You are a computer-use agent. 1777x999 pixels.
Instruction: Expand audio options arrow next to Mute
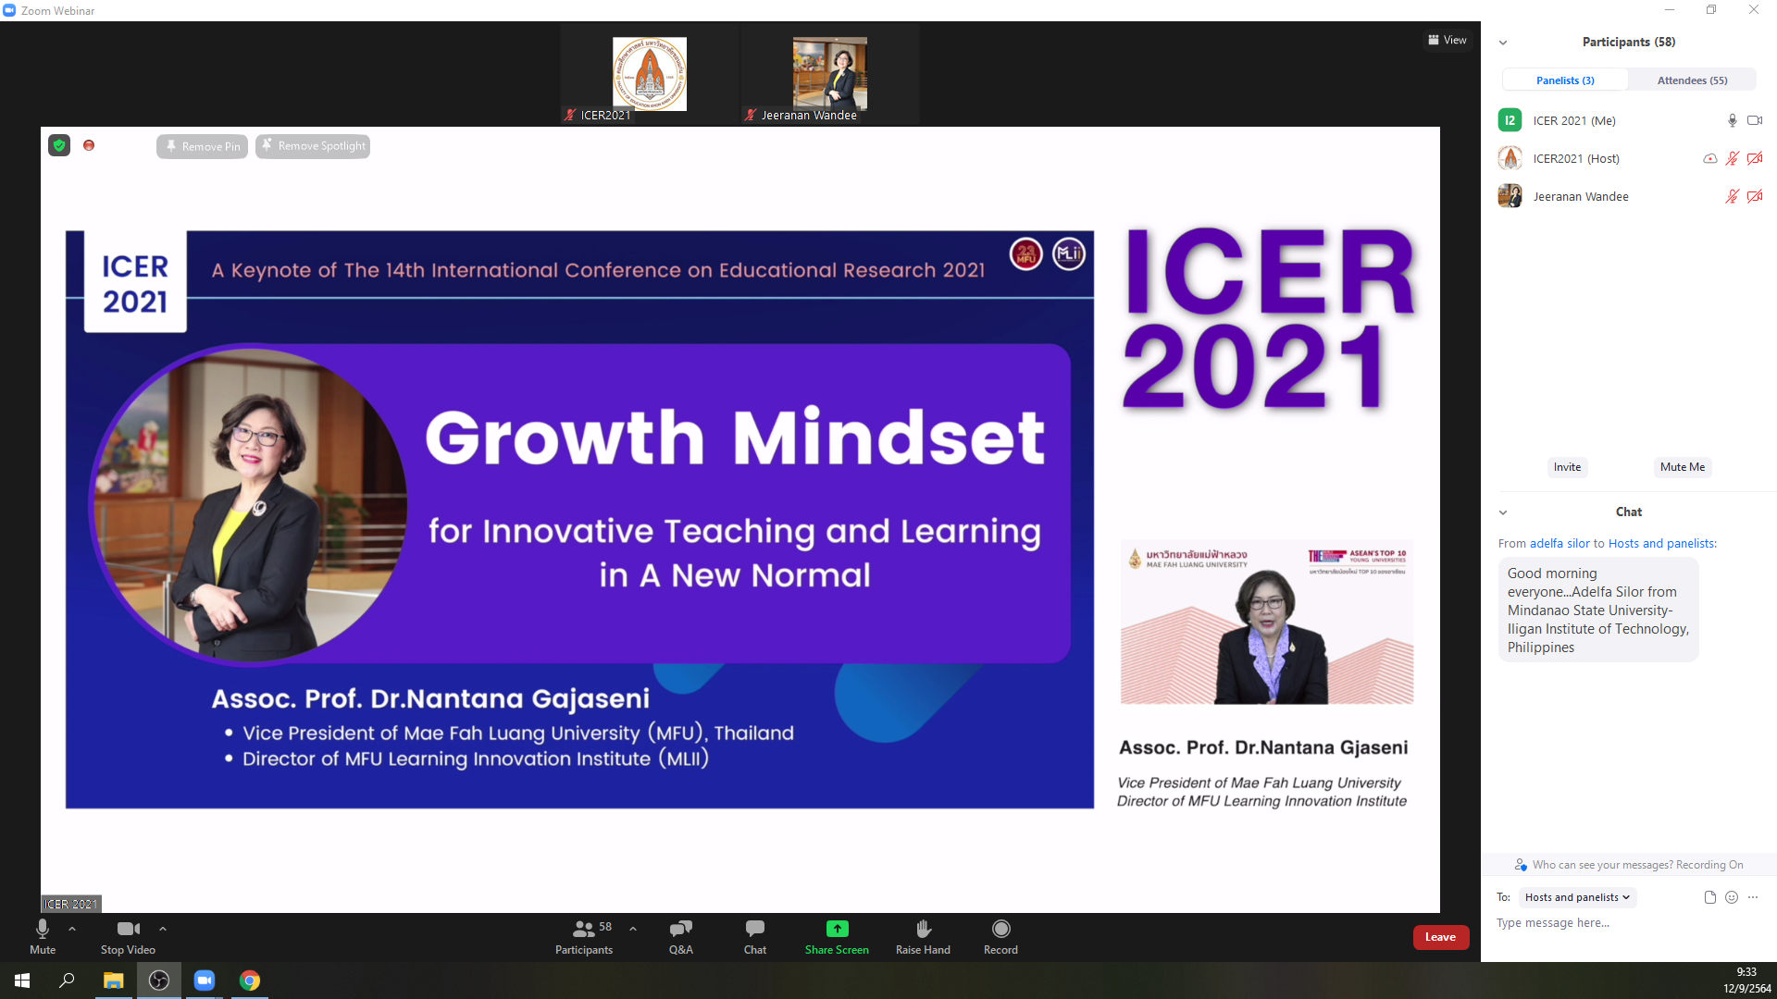click(72, 929)
